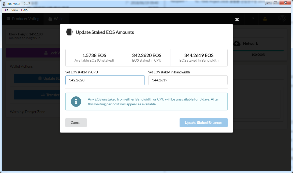Viewport: 293px width, 173px height.
Task: Click the cloud icon next to Network
Action: click(x=237, y=44)
